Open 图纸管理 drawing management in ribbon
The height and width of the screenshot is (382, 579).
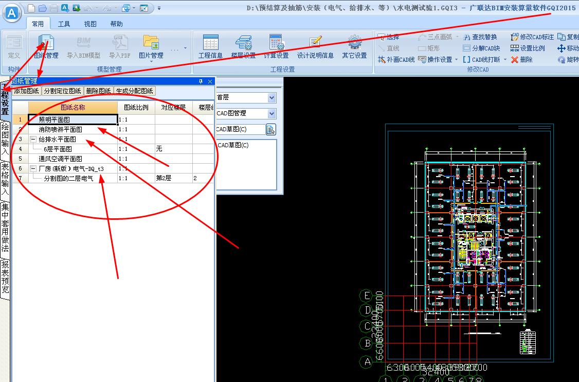(46, 47)
